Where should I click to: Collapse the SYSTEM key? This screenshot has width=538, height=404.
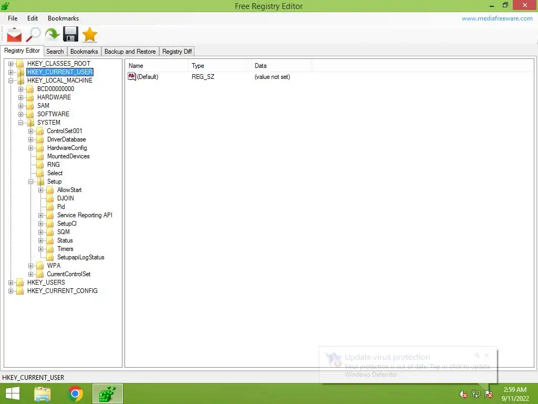click(x=20, y=123)
